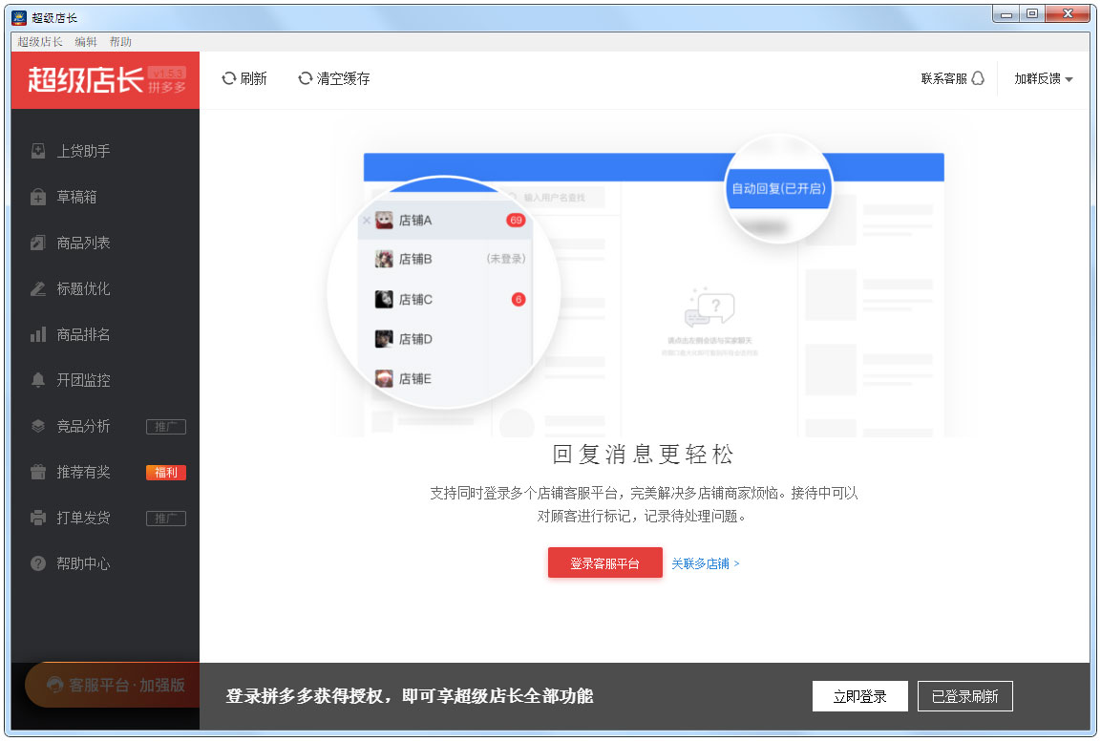Select 草稿箱 label in the sidebar
1101x742 pixels.
tap(76, 198)
